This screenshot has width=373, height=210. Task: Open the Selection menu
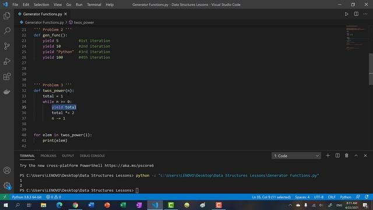[x=41, y=5]
